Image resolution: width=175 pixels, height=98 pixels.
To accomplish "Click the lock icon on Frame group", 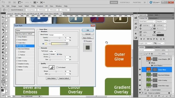I will (x=169, y=93).
